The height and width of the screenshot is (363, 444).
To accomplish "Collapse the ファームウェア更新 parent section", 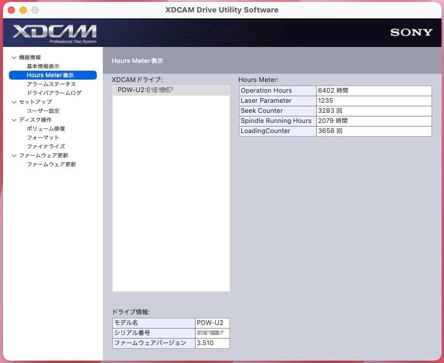I will click(x=14, y=155).
